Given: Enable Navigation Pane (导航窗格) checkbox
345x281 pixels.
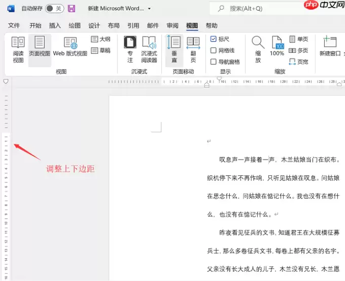Looking at the screenshot, I should (x=213, y=61).
